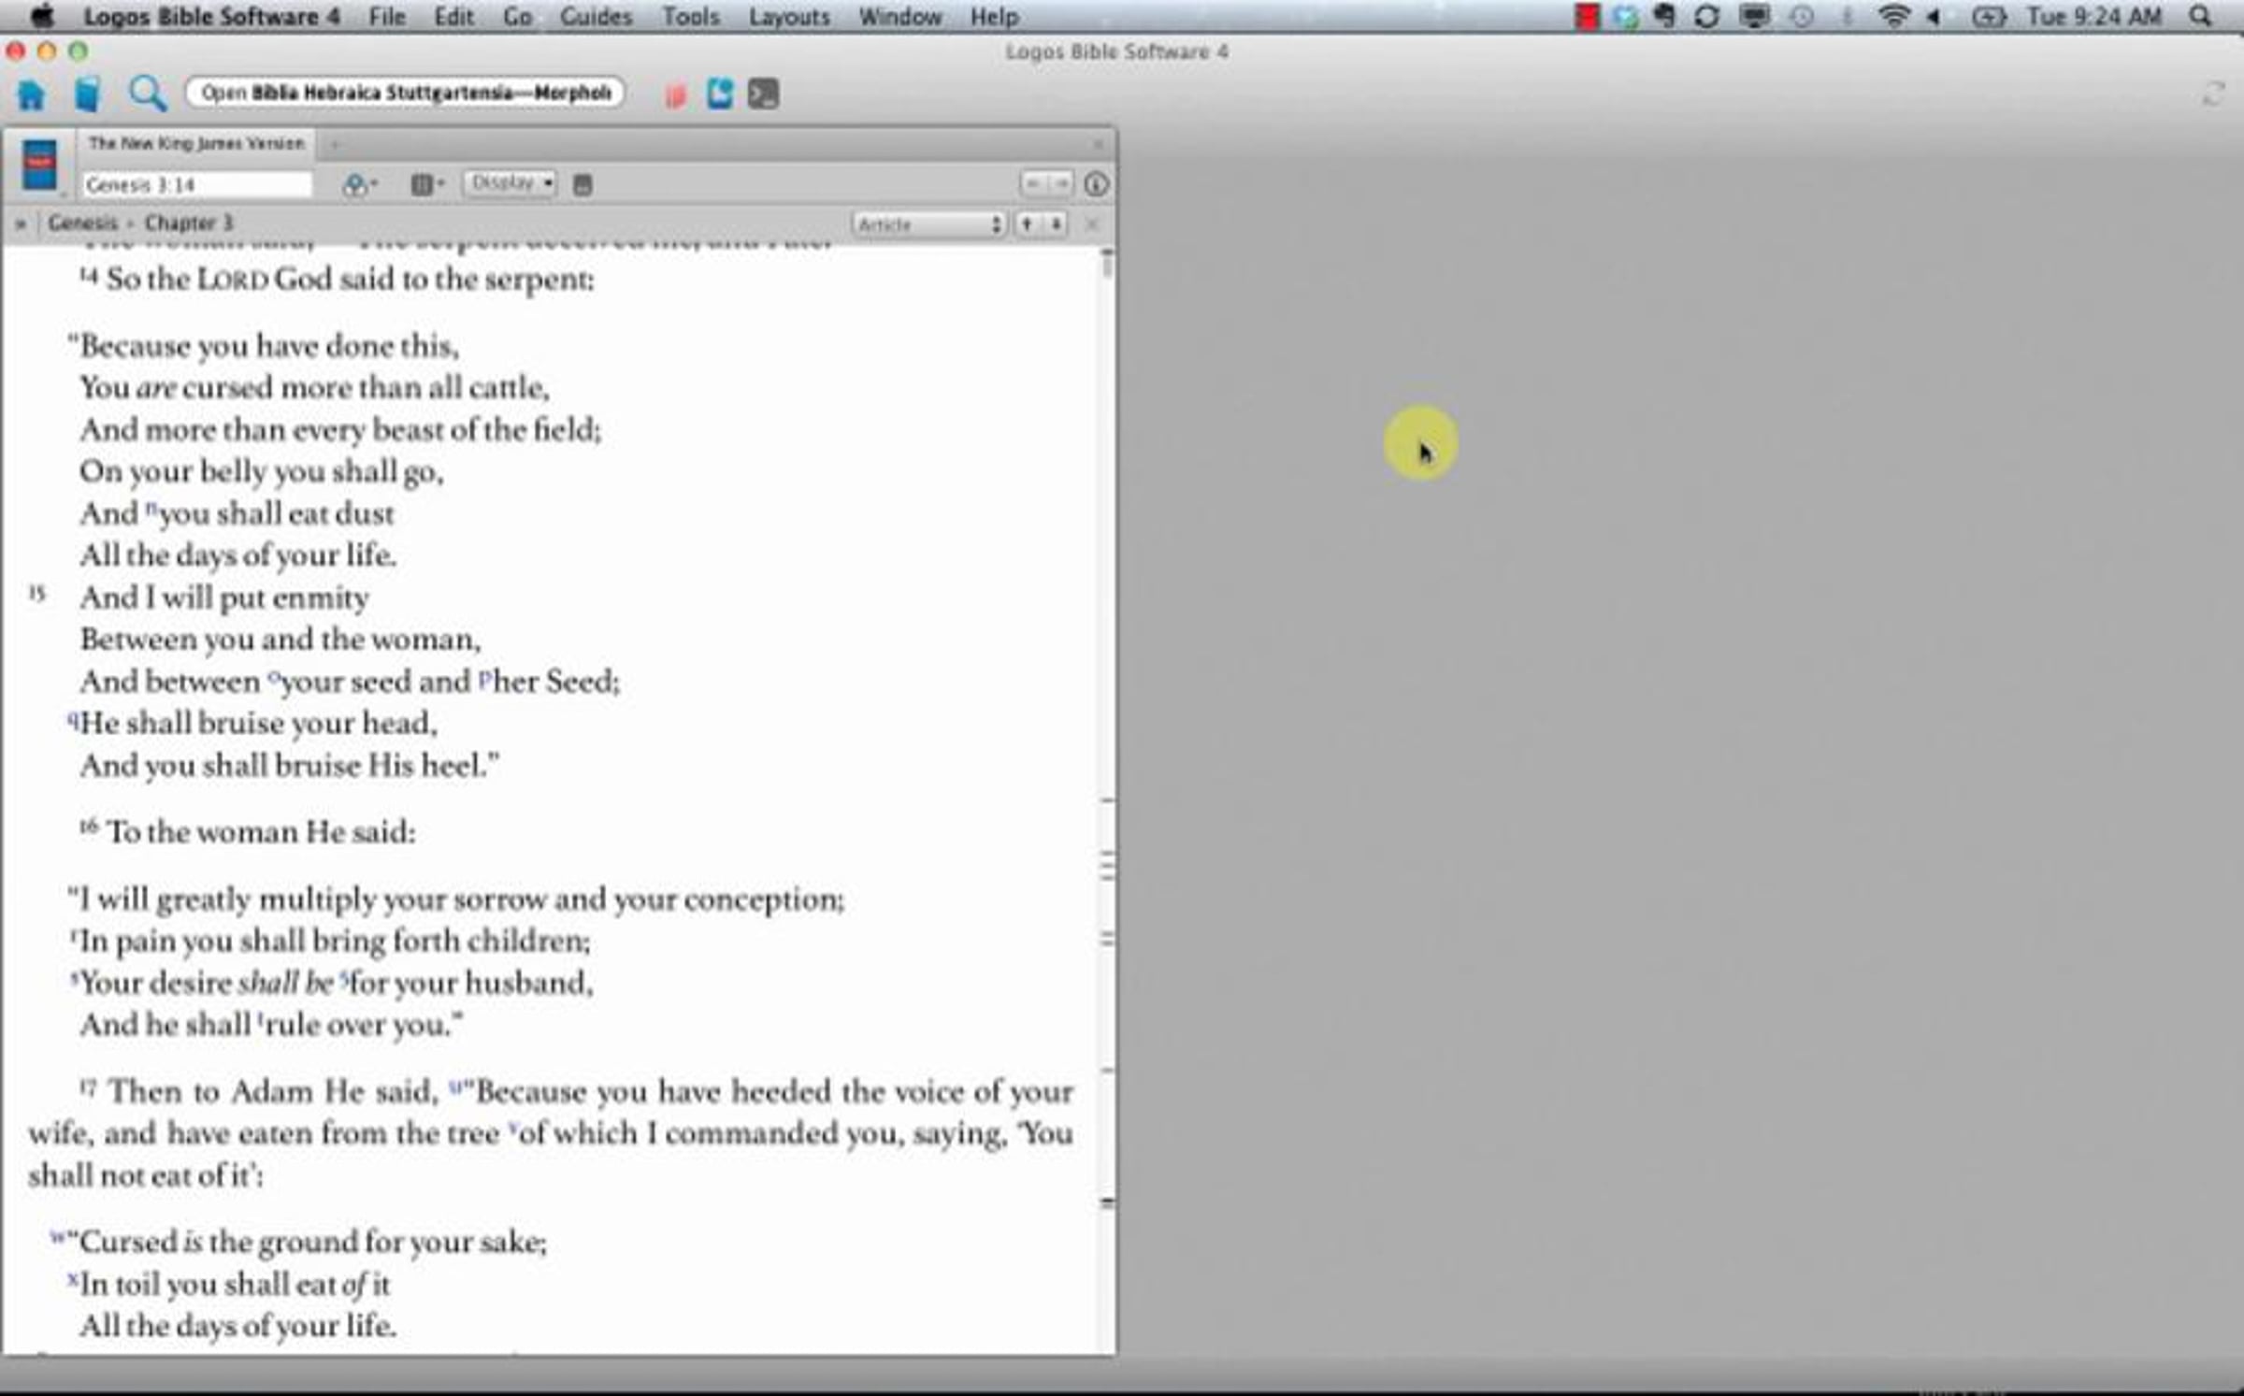Click the resource Information (i) icon

[1096, 184]
